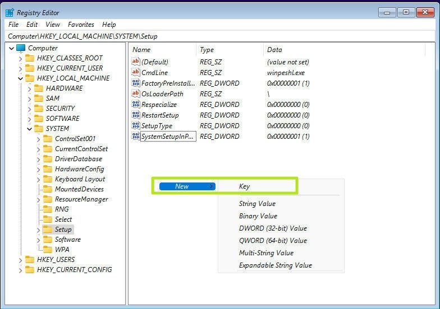Expand the HKEY_CURRENT_CONFIG node
This screenshot has width=440, height=309.
point(21,270)
